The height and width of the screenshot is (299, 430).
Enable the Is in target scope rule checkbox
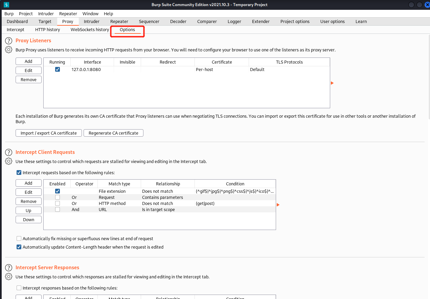click(x=58, y=209)
